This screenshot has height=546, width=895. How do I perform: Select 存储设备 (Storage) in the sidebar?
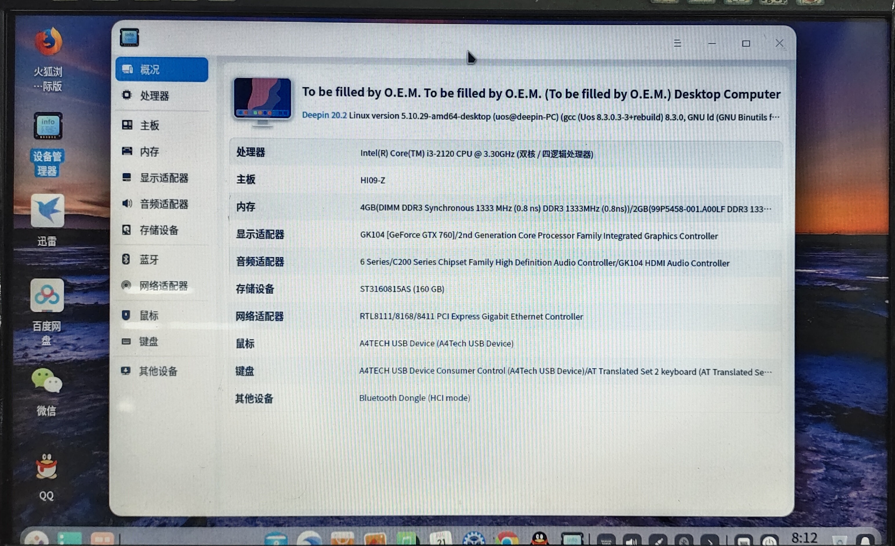[159, 230]
